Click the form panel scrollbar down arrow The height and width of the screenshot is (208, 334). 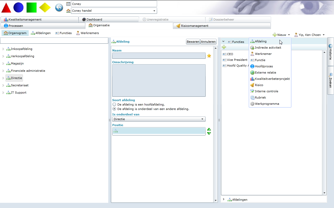pos(216,200)
